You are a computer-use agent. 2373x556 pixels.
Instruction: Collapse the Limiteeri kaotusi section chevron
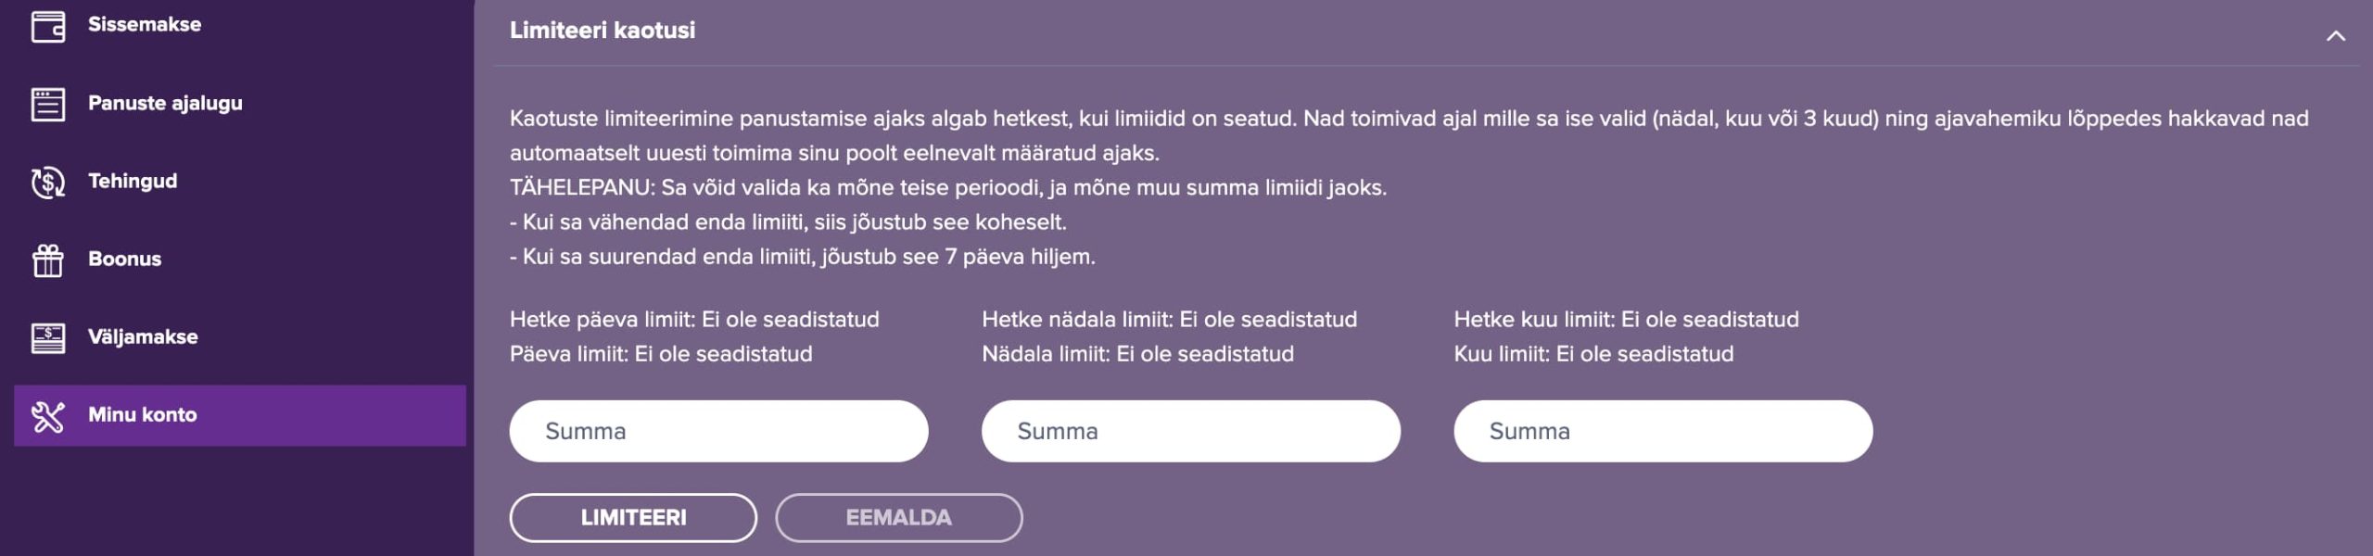(2335, 35)
